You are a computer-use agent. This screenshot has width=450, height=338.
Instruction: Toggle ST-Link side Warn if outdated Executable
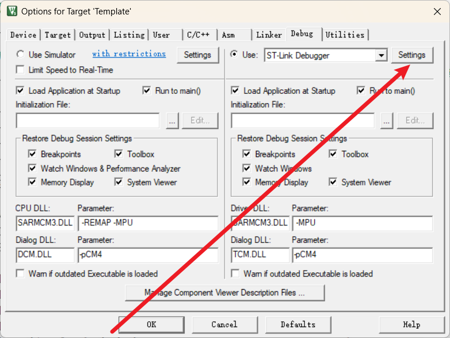[x=235, y=274]
